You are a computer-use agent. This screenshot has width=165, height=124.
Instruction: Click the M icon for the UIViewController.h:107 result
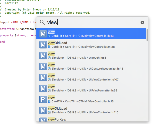[x=43, y=78]
